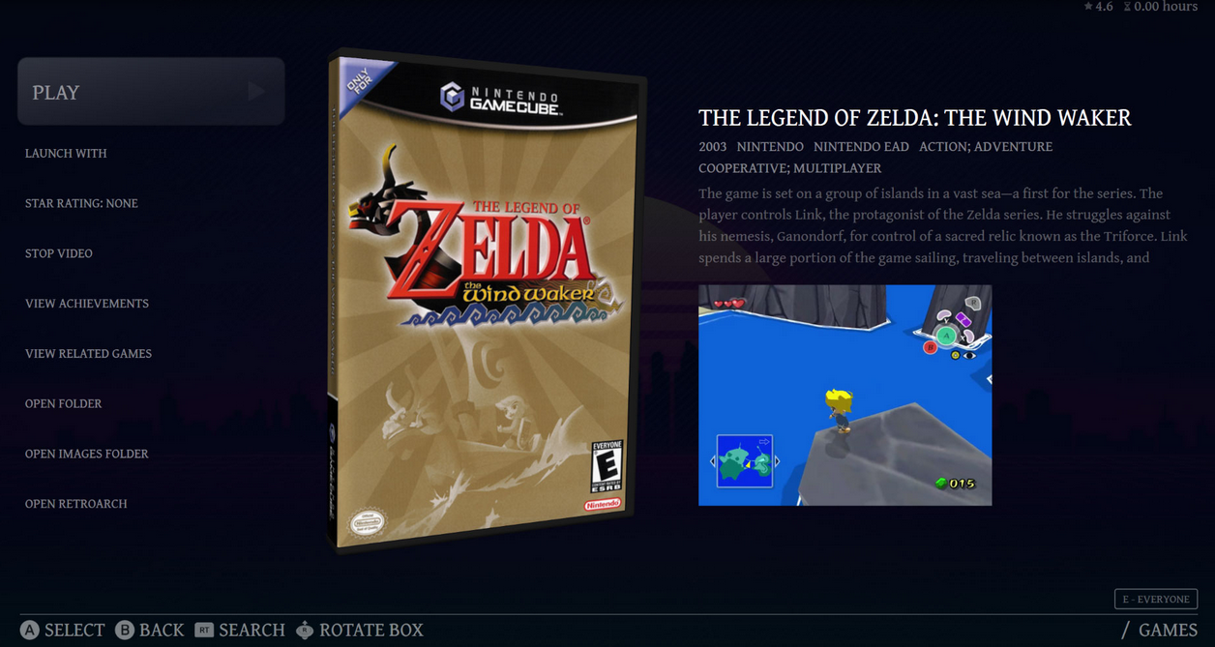The image size is (1215, 647).
Task: Click the Play arrow icon
Action: 256,92
